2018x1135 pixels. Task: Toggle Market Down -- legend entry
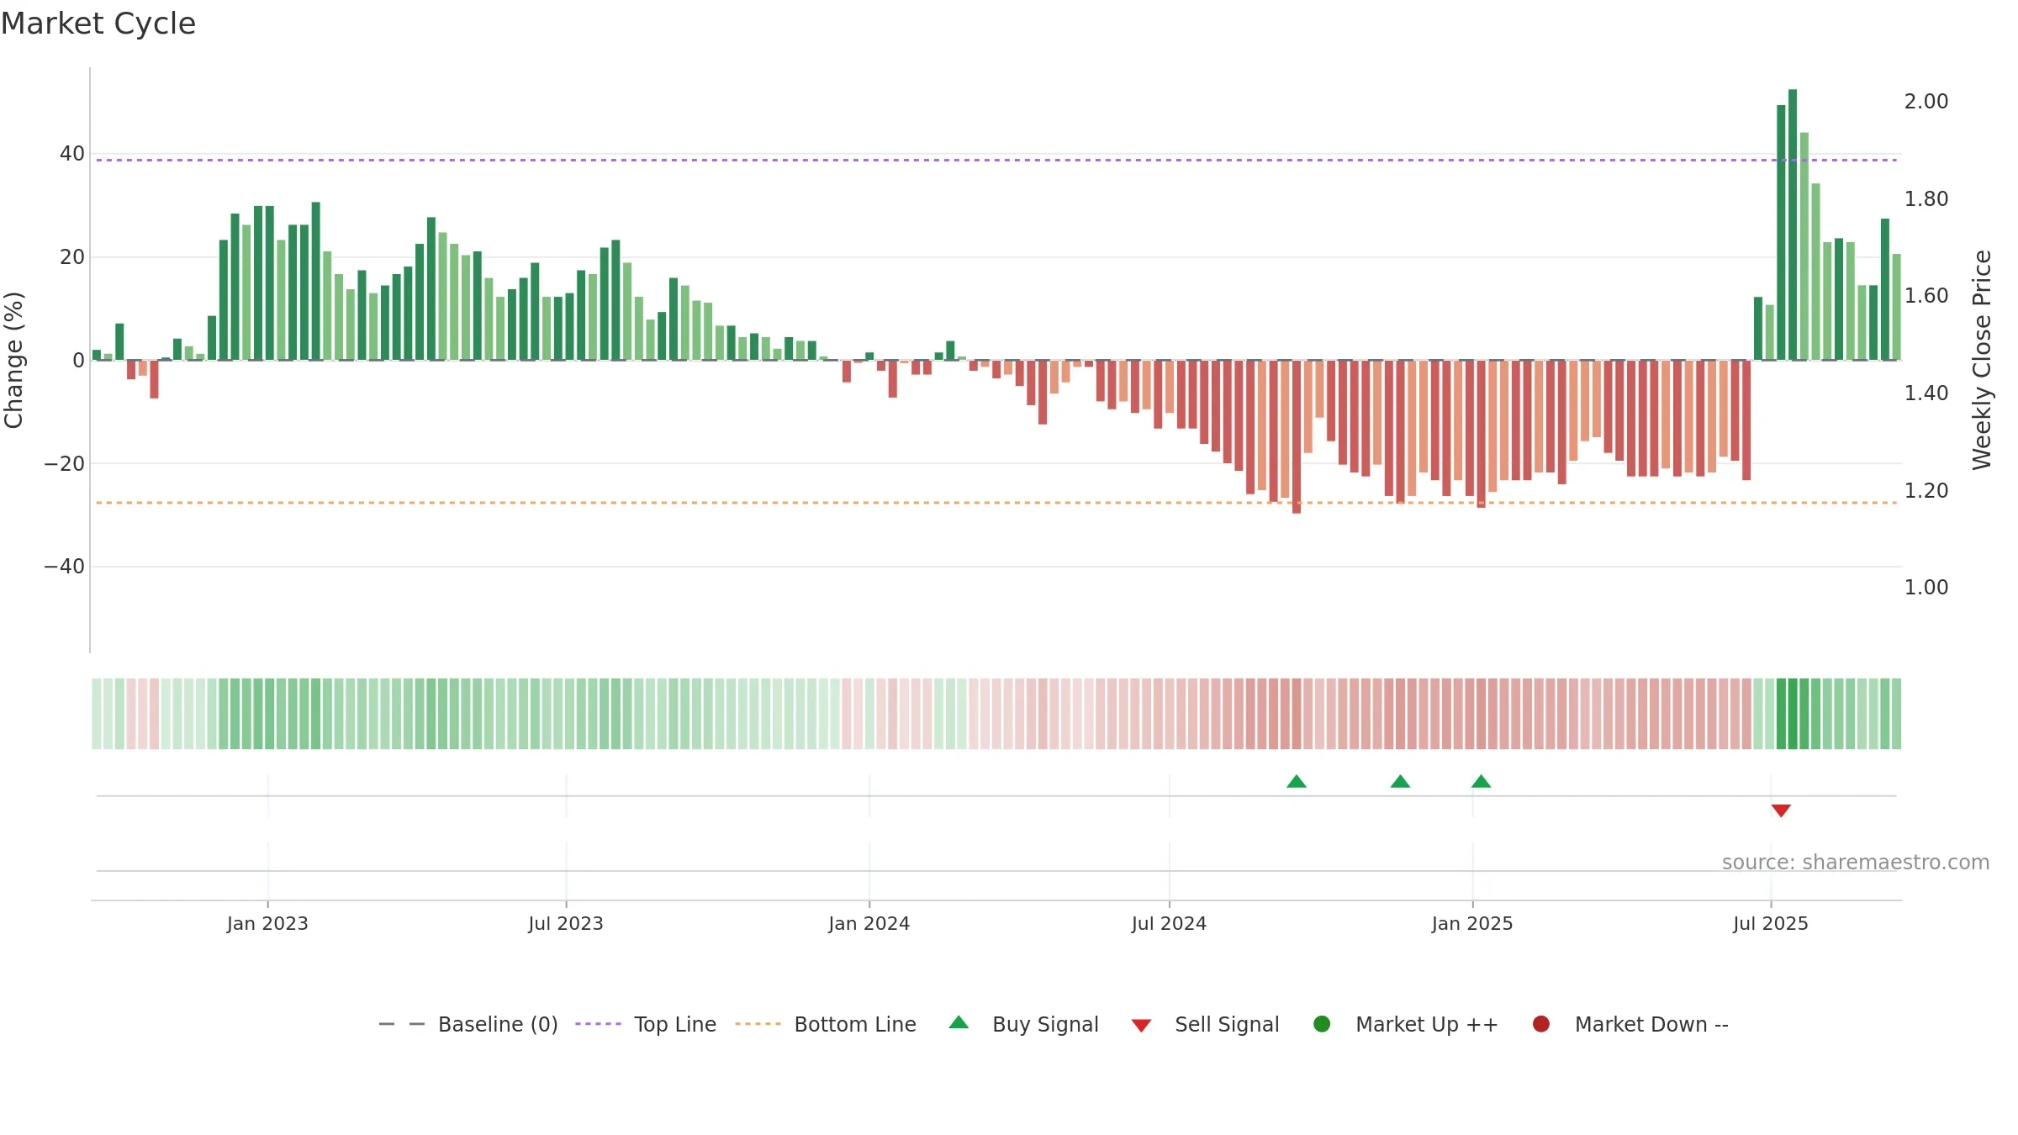(x=1630, y=1024)
